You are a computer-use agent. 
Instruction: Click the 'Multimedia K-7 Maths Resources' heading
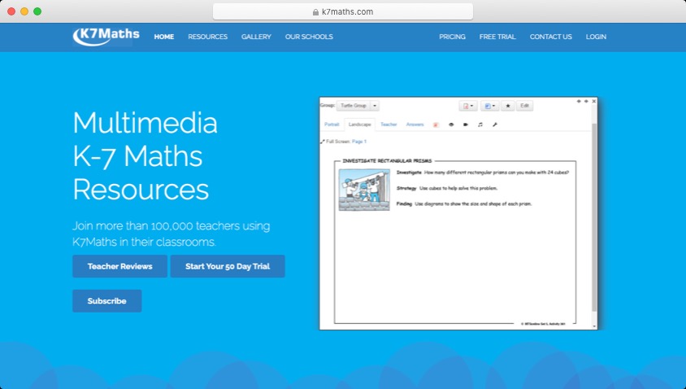pos(145,156)
